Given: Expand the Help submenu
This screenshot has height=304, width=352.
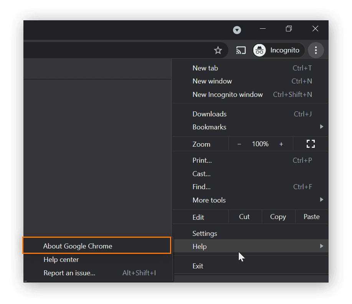Looking at the screenshot, I should [x=250, y=246].
